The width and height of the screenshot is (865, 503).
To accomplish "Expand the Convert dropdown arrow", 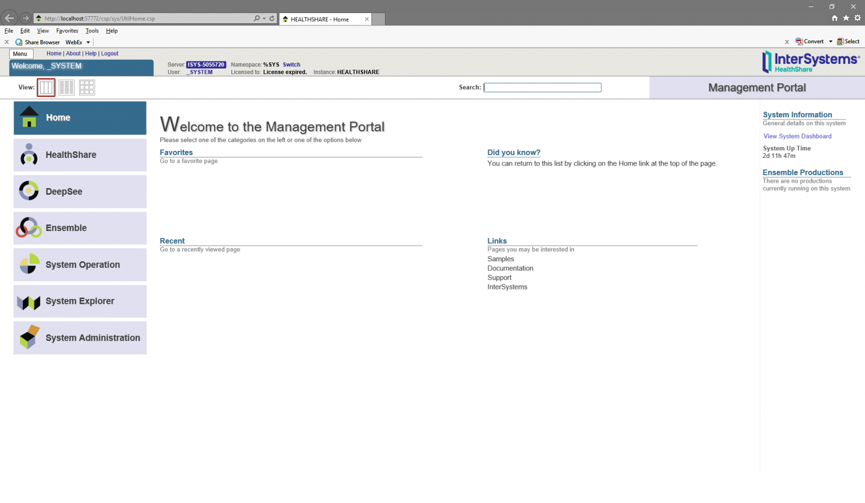I will (830, 42).
